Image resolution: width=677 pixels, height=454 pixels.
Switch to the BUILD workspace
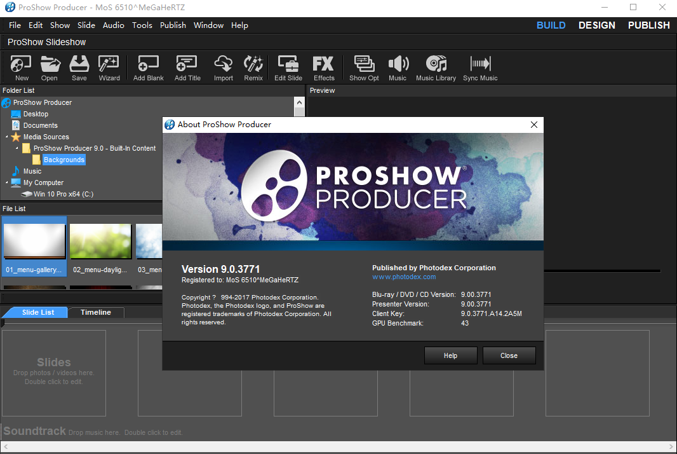pyautogui.click(x=551, y=25)
